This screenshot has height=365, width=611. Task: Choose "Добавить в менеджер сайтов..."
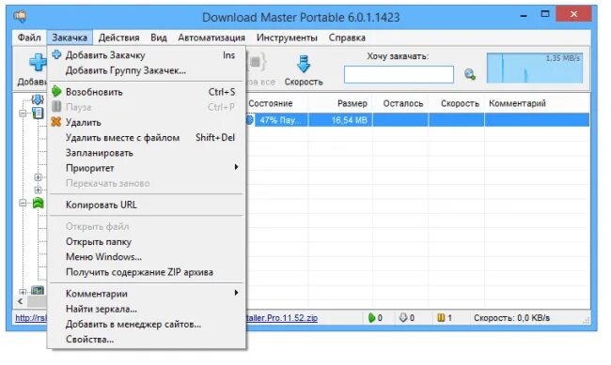pyautogui.click(x=147, y=324)
